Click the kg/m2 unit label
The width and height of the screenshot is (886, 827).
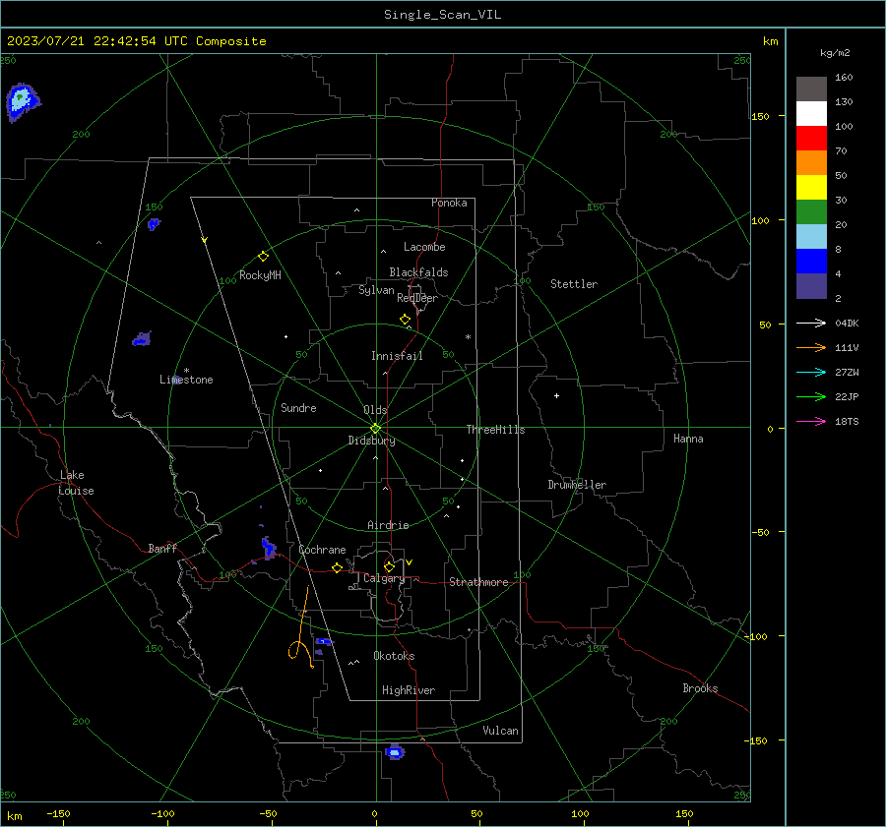tap(835, 53)
